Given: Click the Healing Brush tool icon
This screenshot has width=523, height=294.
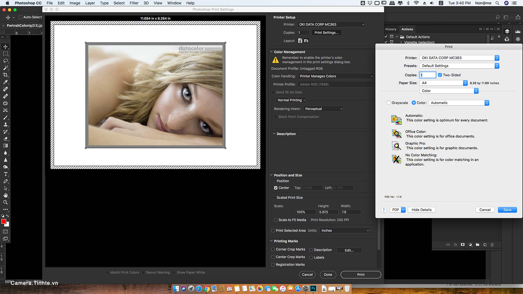Looking at the screenshot, I should click(x=5, y=96).
